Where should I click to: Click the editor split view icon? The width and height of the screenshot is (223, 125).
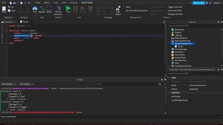coord(164,22)
